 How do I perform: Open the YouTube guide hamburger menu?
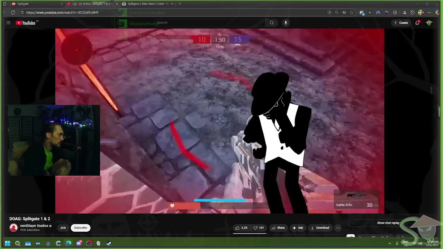pos(8,23)
